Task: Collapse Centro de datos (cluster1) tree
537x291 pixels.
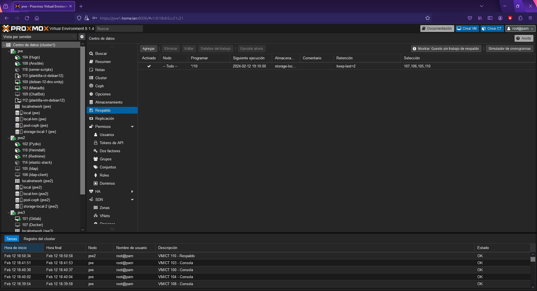Action: [x=4, y=45]
